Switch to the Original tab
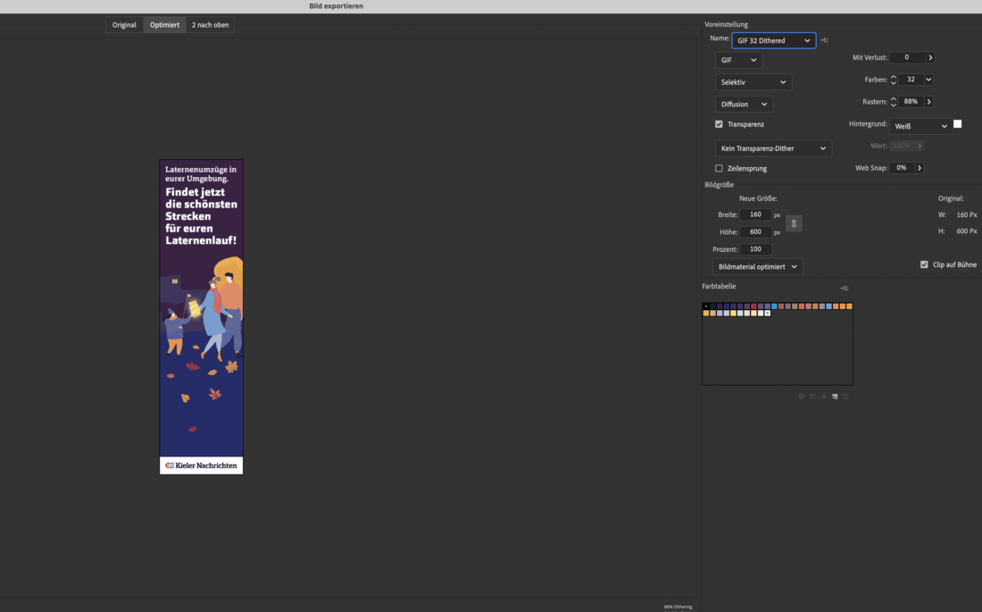The image size is (982, 612). (124, 25)
